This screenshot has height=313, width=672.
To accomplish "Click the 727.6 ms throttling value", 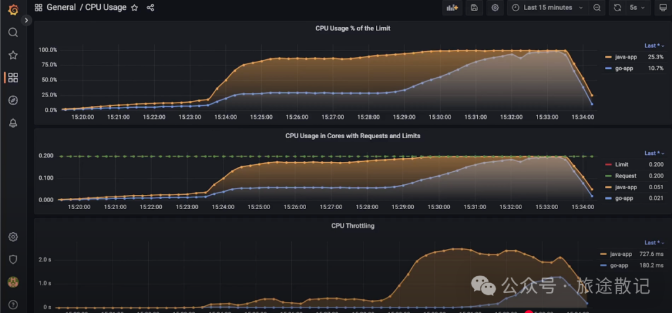I will point(651,255).
